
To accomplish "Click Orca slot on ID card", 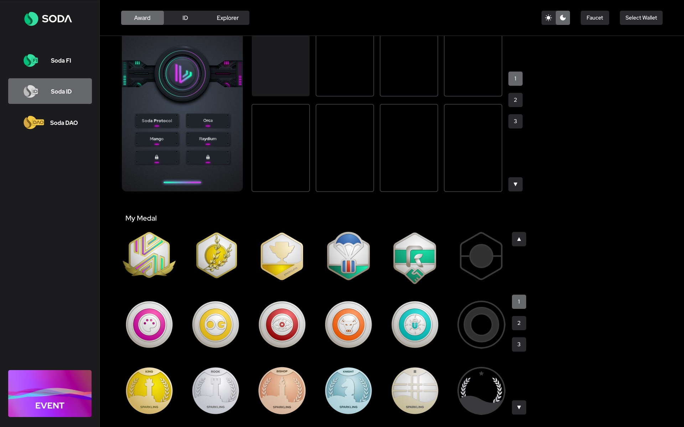I will [x=208, y=121].
